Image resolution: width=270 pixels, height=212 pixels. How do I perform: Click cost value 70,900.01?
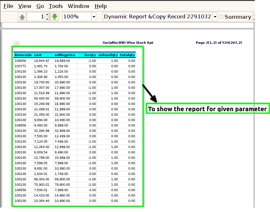[x=42, y=184]
